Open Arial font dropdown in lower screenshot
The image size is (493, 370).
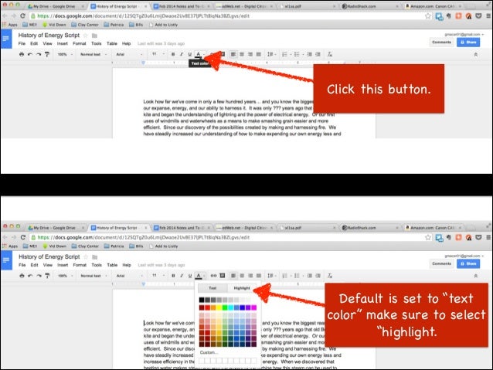(x=129, y=276)
